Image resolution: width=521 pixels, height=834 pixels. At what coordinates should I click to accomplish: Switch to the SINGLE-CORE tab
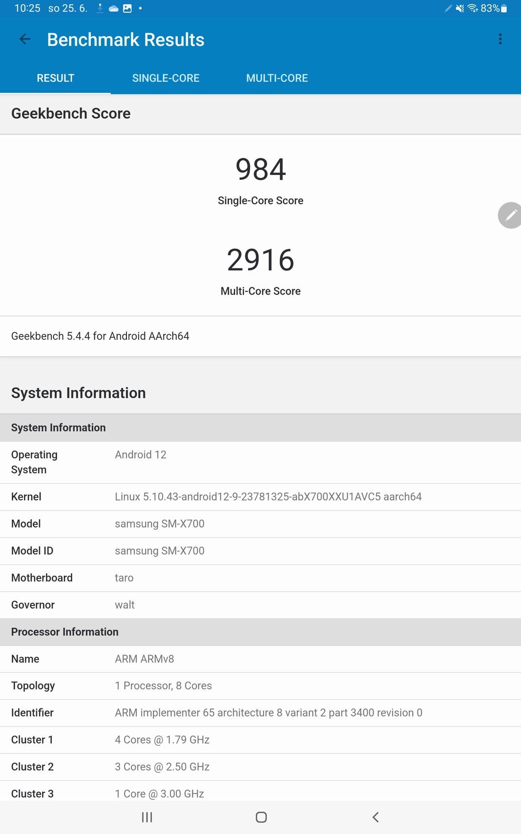[x=166, y=78]
